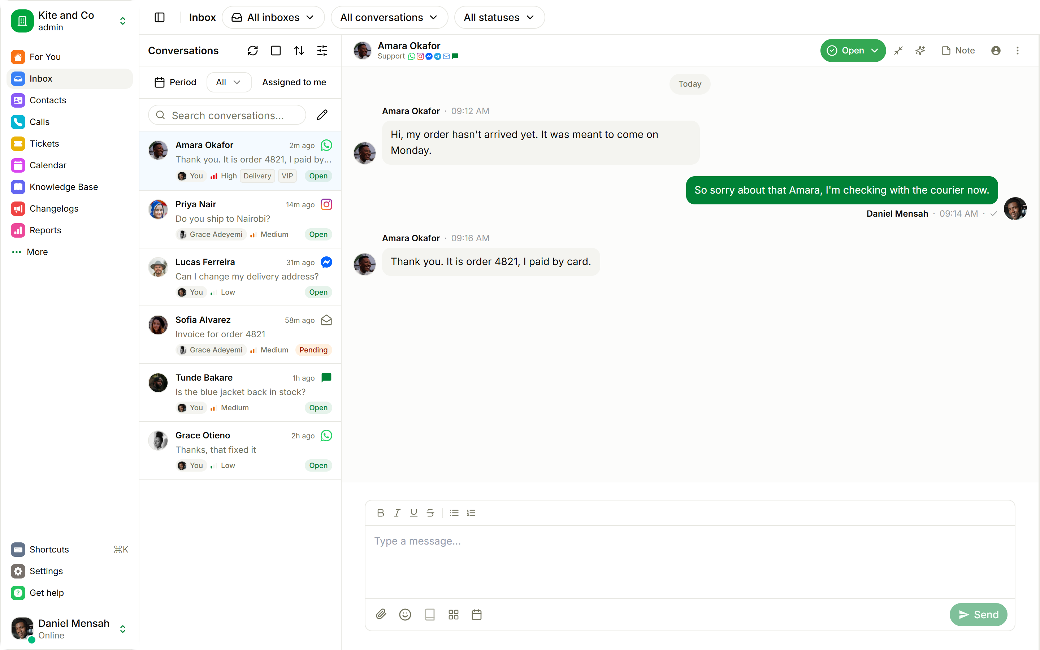Expand the All statuses dropdown

point(499,17)
